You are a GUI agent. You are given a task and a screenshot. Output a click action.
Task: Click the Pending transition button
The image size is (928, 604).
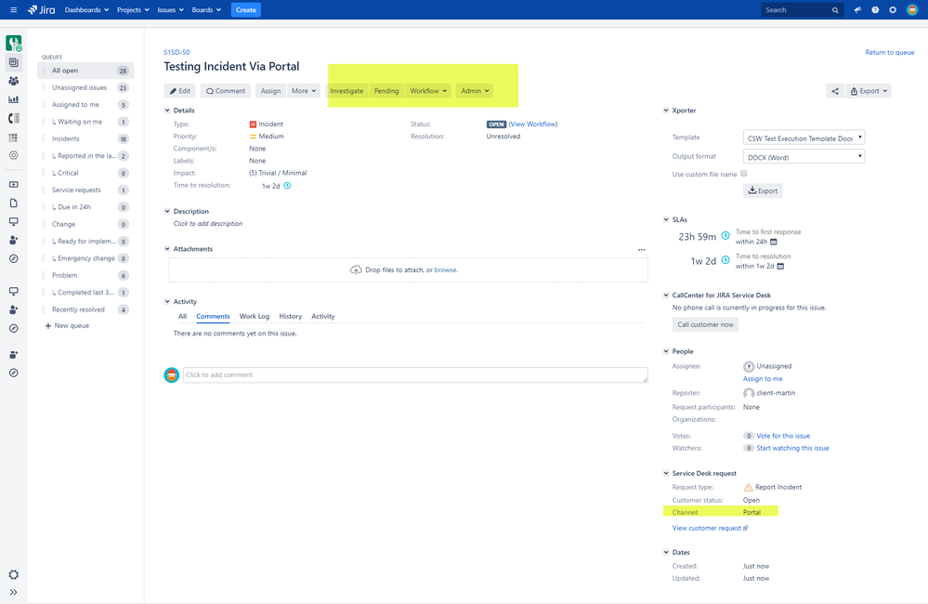386,91
